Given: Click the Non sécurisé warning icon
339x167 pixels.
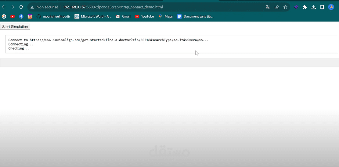Looking at the screenshot, I should point(32,7).
